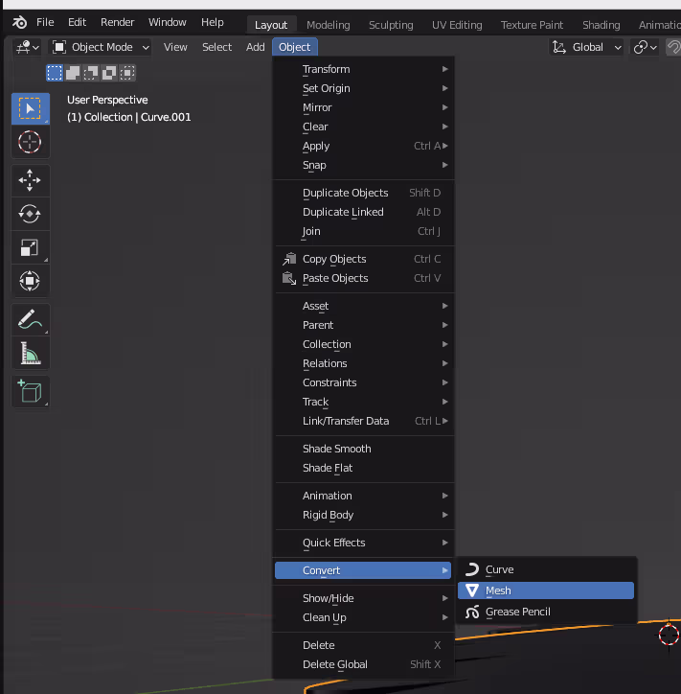Screen dimensions: 681x694
Task: Toggle the snapping magnet icon
Action: [674, 47]
